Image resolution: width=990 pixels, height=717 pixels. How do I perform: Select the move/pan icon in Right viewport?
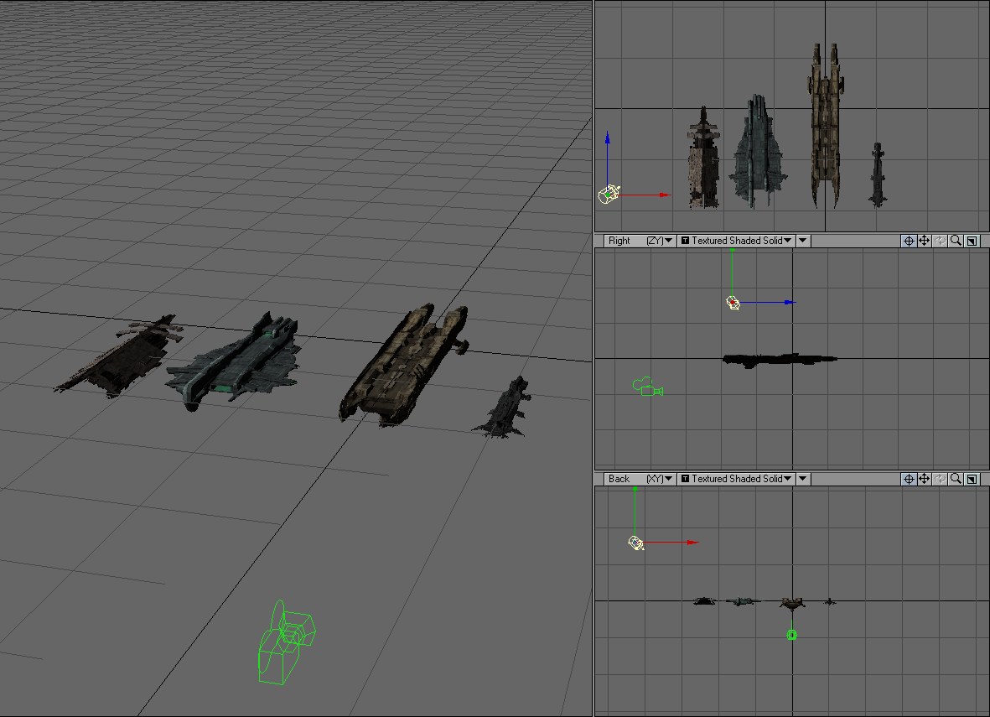tap(925, 241)
